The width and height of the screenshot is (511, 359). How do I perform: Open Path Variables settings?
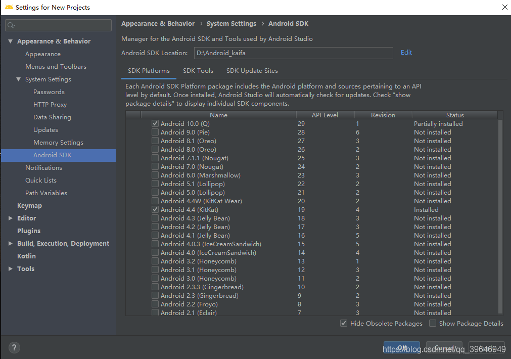(46, 193)
